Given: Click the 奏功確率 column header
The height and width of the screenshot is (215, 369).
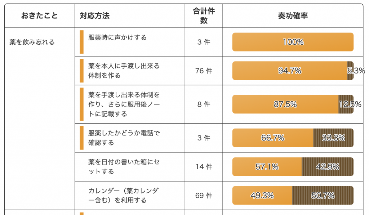Looking at the screenshot, I should [x=293, y=16].
